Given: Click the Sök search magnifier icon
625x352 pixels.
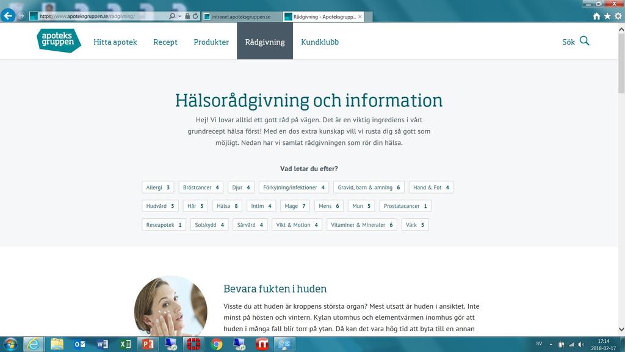Looking at the screenshot, I should click(x=584, y=41).
